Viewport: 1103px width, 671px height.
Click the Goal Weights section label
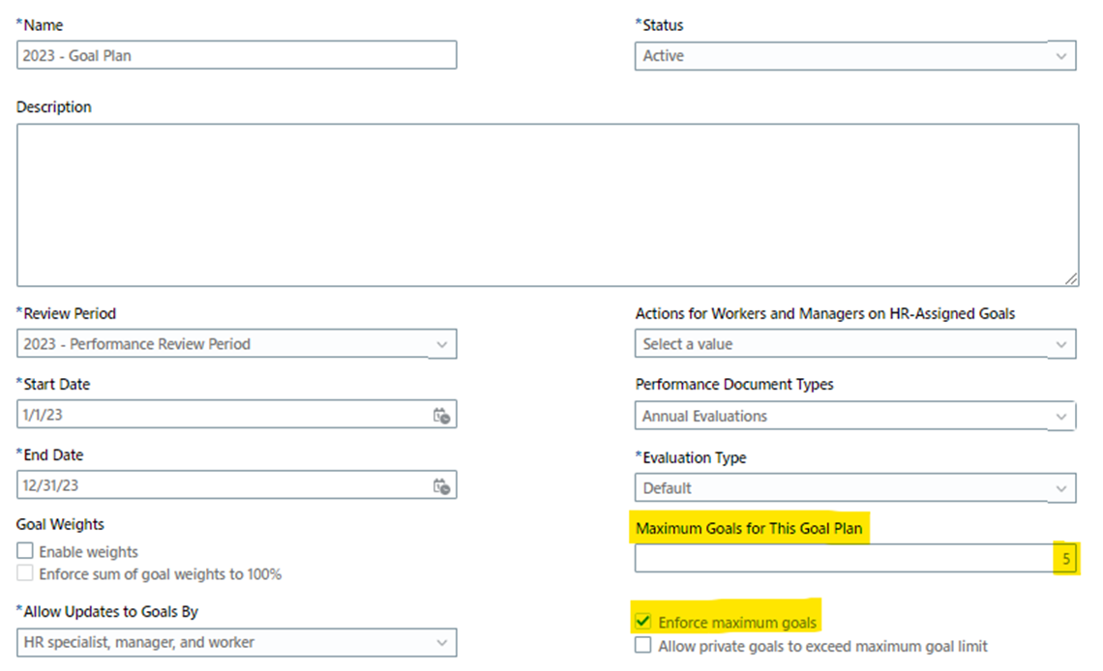click(60, 524)
